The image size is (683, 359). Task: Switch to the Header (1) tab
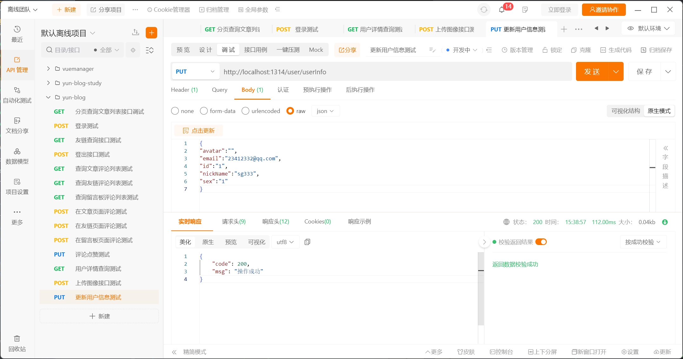[x=184, y=90]
